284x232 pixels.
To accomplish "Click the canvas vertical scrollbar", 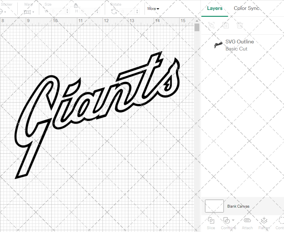I will [x=197, y=28].
